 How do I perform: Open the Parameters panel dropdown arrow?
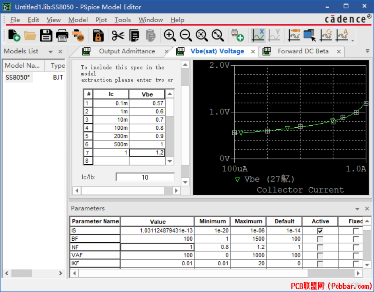click(x=357, y=209)
